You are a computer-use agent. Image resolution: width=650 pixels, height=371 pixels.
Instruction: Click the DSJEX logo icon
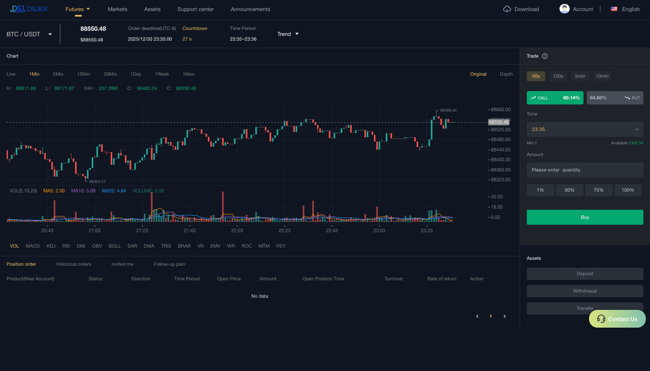pyautogui.click(x=19, y=9)
